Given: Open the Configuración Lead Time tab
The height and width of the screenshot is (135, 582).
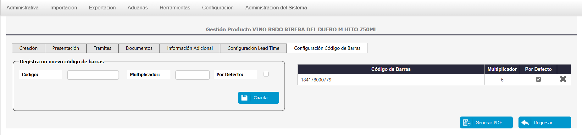Looking at the screenshot, I should click(x=253, y=48).
